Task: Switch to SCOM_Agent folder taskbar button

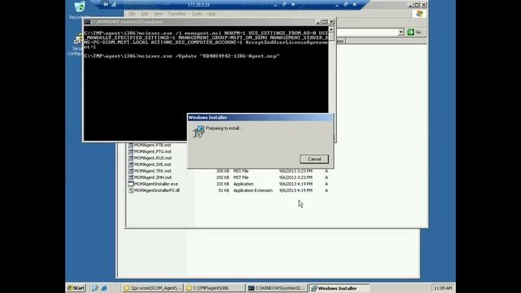Action: 152,288
